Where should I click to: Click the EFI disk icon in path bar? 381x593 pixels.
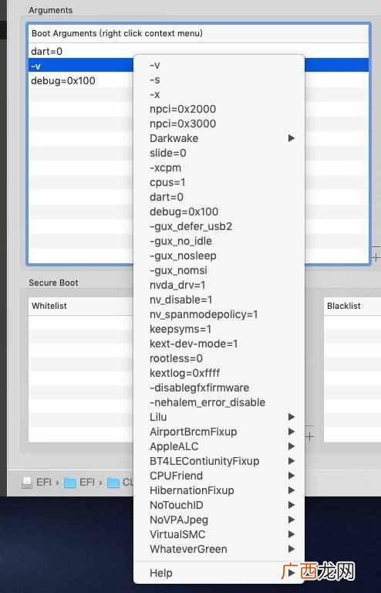tap(27, 483)
